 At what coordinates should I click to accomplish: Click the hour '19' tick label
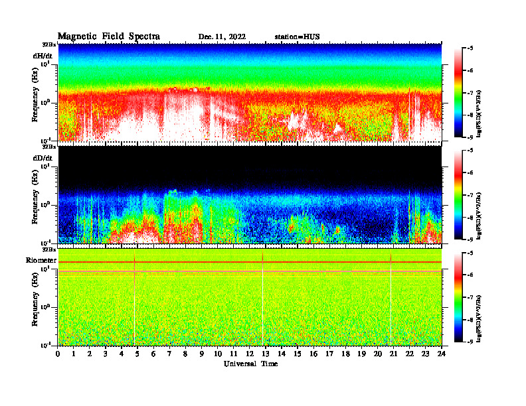[x=361, y=354]
